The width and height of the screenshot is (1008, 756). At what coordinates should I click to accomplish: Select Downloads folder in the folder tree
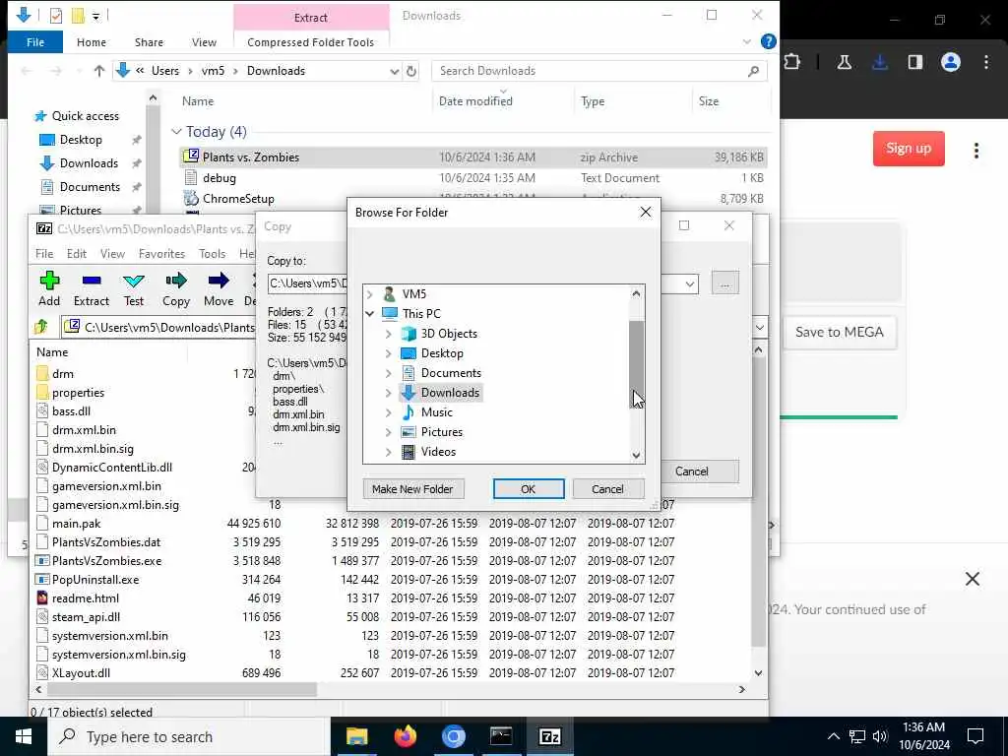point(450,393)
